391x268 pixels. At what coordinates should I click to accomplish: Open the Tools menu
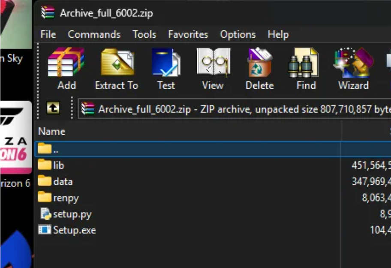(144, 34)
